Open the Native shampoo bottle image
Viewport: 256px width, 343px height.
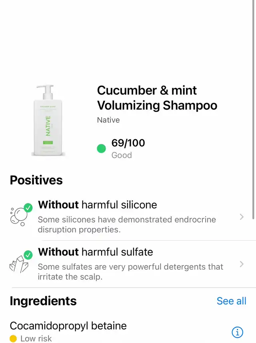point(48,120)
